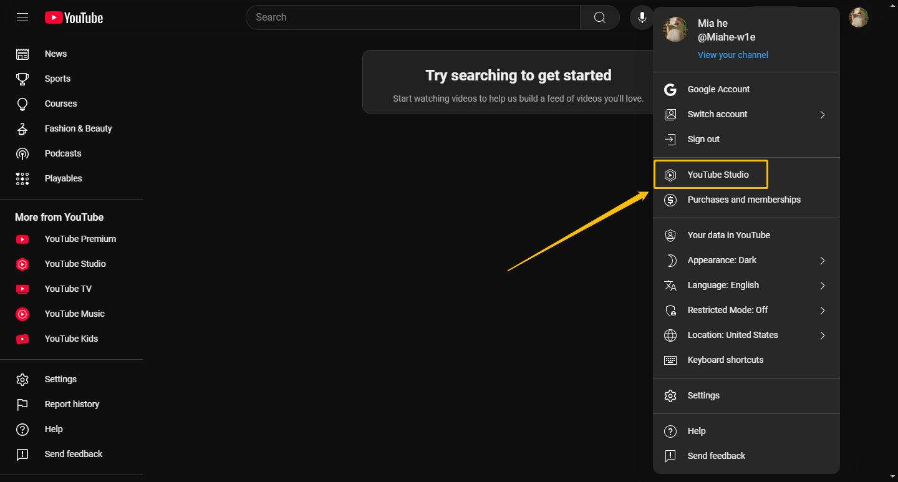898x482 pixels.
Task: Open Keyboard shortcuts
Action: coord(746,360)
